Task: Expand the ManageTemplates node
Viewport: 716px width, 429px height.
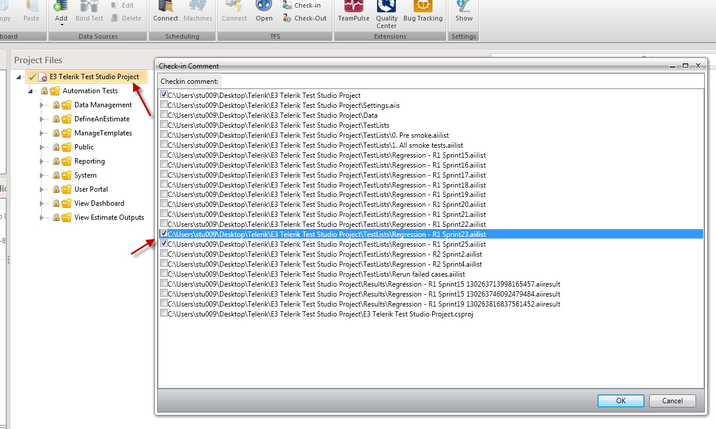Action: click(43, 133)
